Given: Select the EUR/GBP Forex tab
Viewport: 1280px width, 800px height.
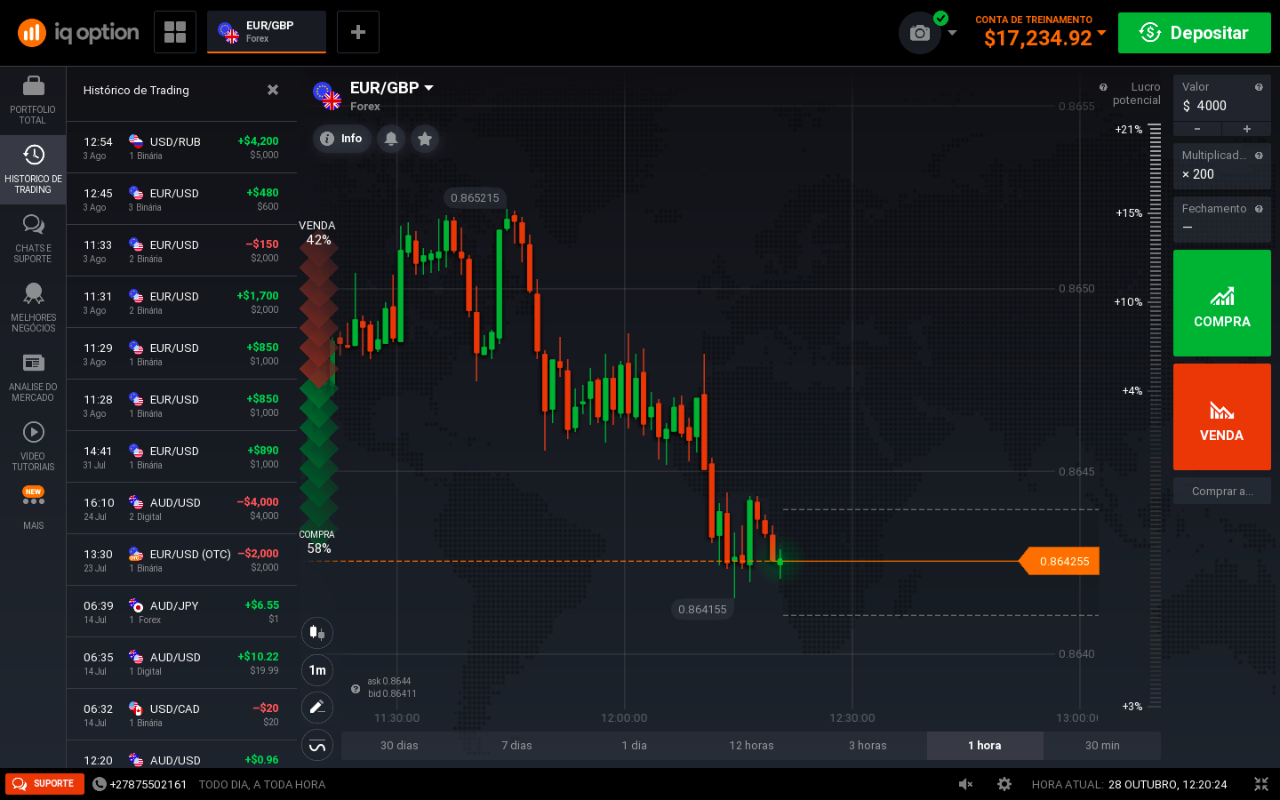Looking at the screenshot, I should (x=267, y=32).
